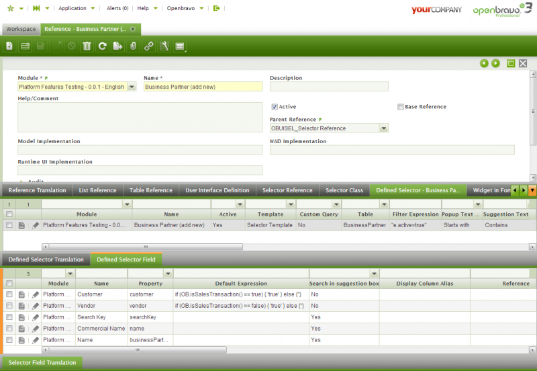Screen dimensions: 537x371
Task: Open attachments with the paperclip icon
Action: [x=133, y=46]
